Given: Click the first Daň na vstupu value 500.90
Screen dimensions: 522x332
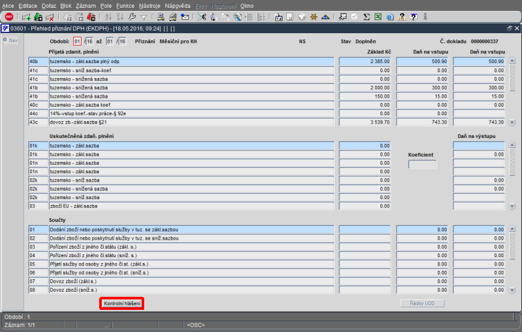Looking at the screenshot, I should [x=422, y=61].
